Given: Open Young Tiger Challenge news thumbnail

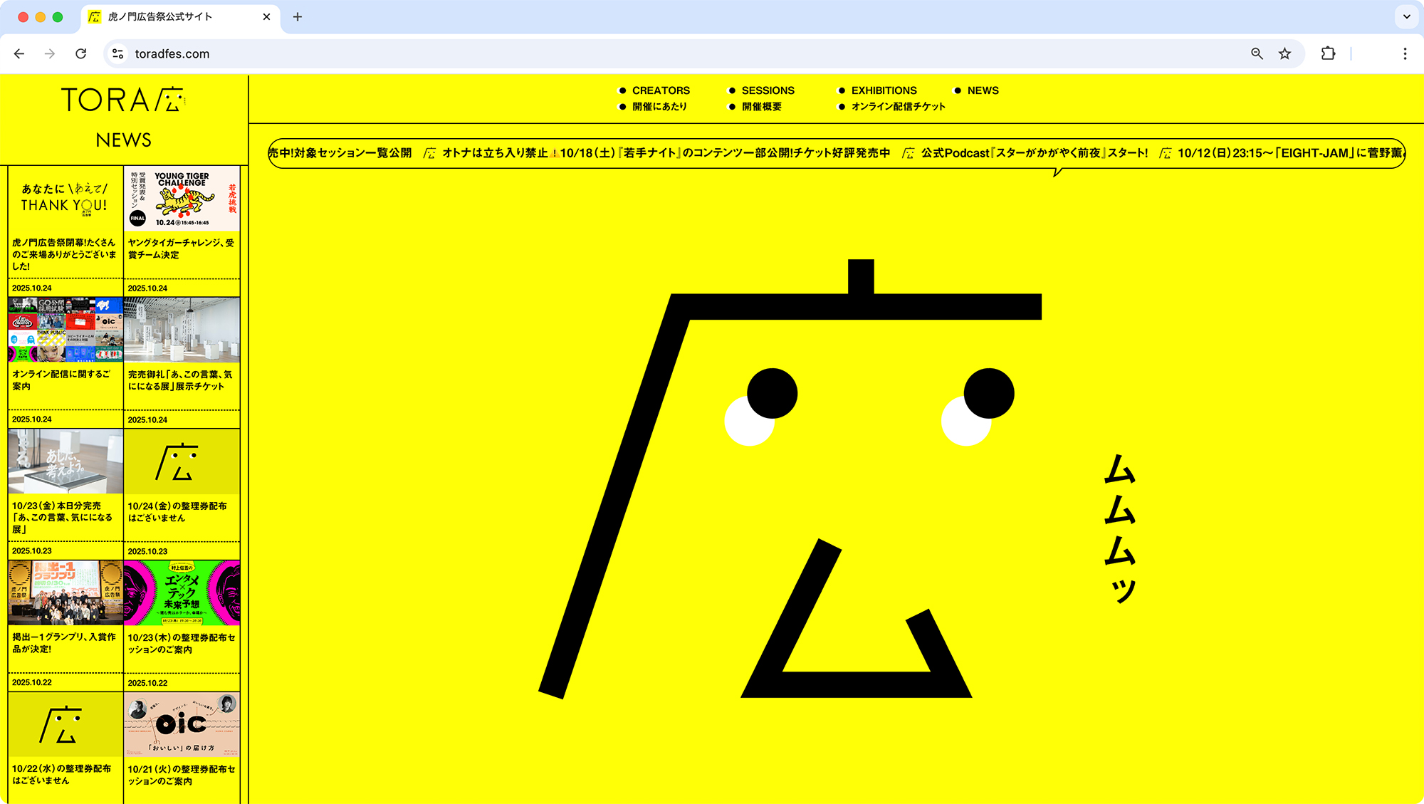Looking at the screenshot, I should tap(182, 199).
